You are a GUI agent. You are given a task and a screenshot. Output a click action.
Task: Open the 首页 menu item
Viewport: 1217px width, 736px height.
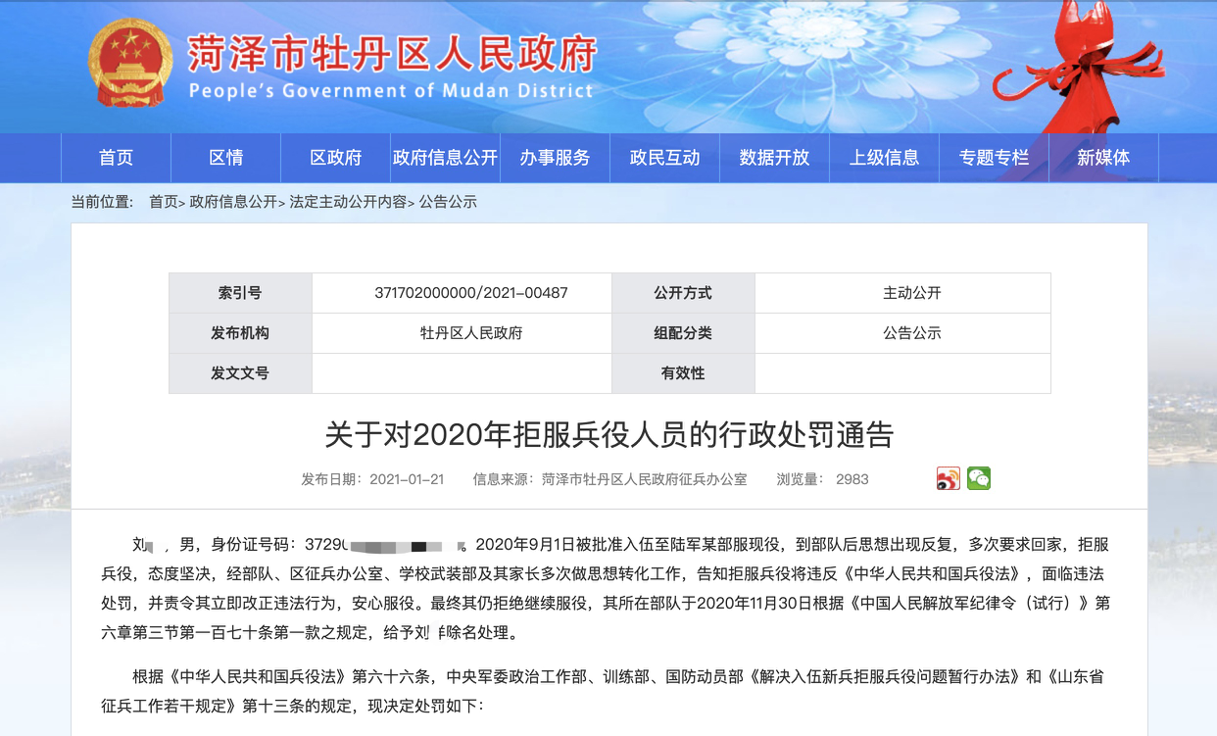pyautogui.click(x=116, y=158)
